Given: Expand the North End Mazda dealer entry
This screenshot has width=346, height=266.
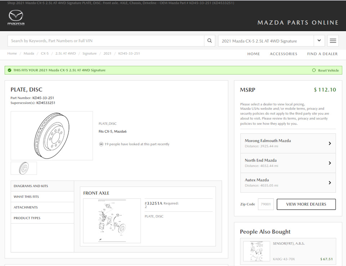Looking at the screenshot, I should click(330, 163).
